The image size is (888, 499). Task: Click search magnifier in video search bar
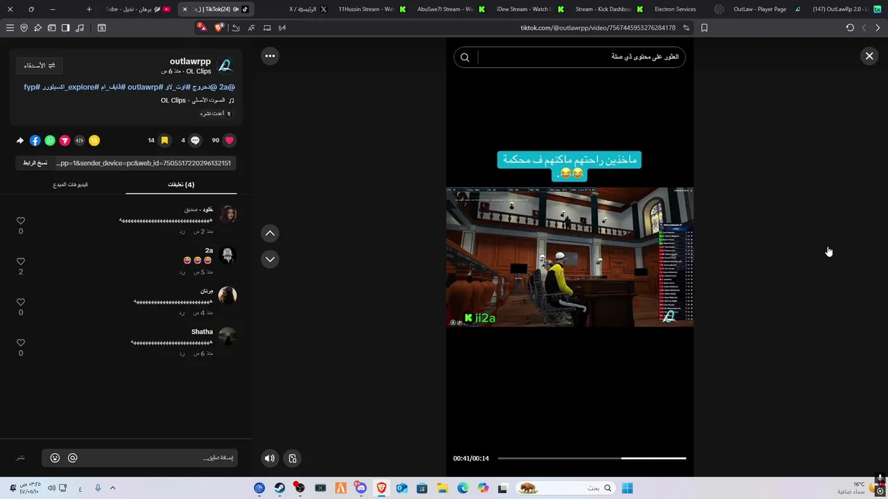465,58
